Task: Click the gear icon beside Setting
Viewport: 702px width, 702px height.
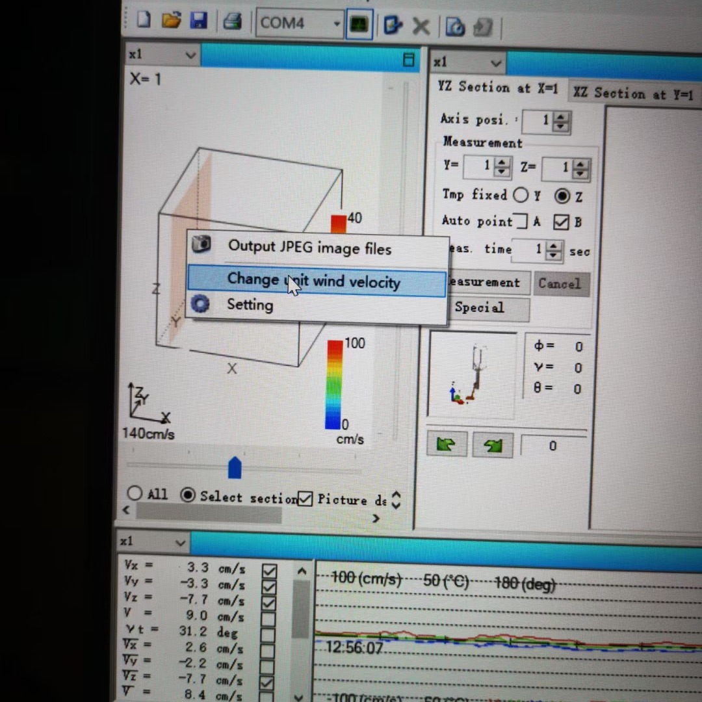Action: pos(200,304)
